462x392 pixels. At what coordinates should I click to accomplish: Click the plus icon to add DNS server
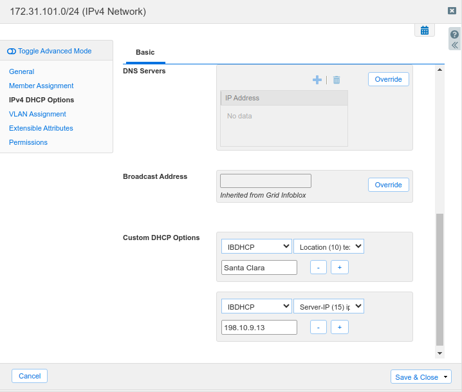317,80
